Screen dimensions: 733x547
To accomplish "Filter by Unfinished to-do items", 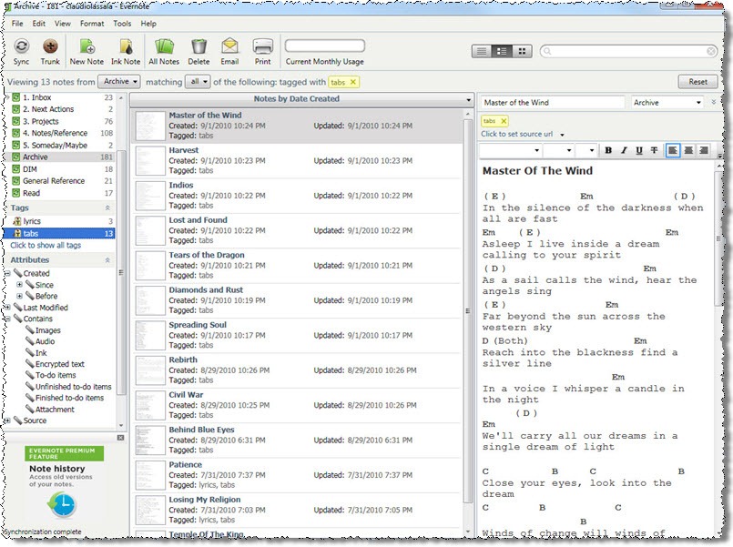I will click(x=74, y=387).
